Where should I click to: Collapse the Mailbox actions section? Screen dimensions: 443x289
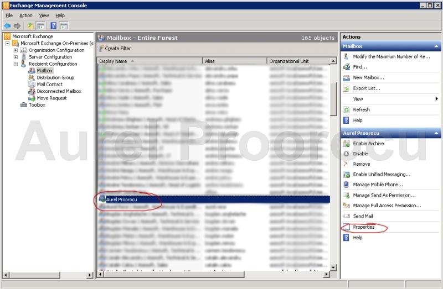(436, 46)
